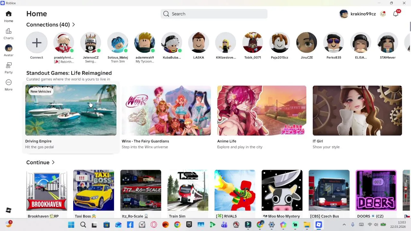This screenshot has height=231, width=411.
Task: Open the Home sidebar icon
Action: 9,14
